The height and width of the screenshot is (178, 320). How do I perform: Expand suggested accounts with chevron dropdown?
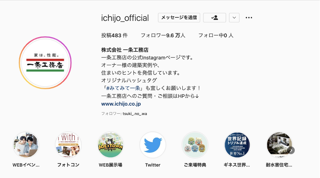click(234, 18)
